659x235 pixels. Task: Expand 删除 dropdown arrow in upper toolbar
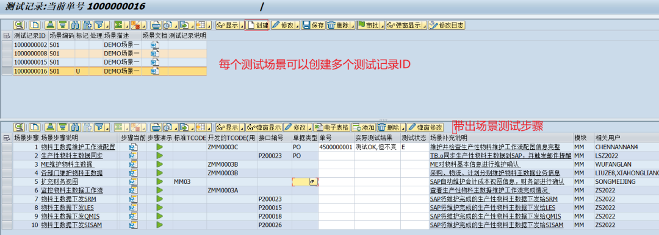(x=352, y=26)
